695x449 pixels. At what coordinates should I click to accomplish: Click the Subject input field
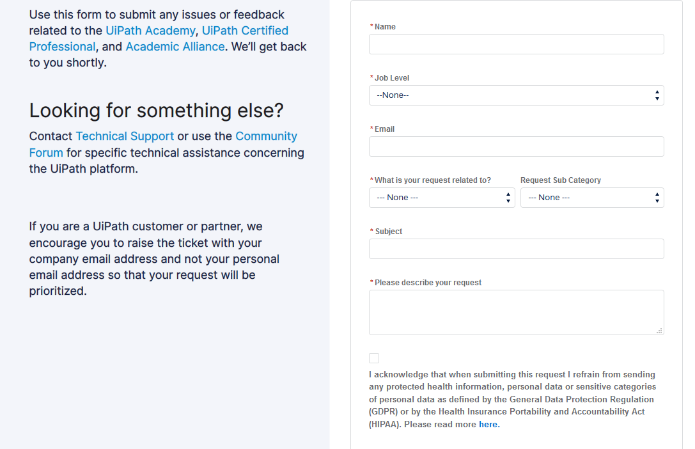pos(517,249)
